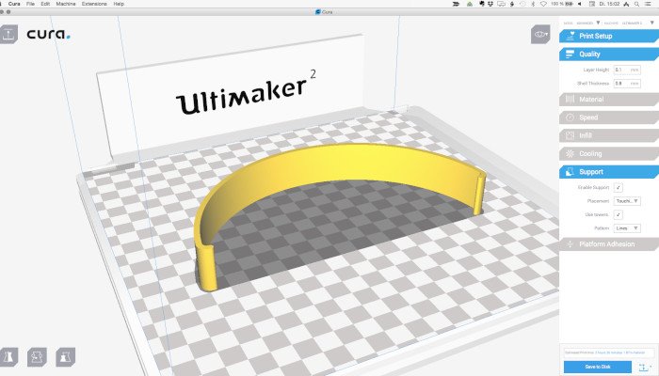Click the Save to Disk button
Viewport: 659px width, 376px height.
pyautogui.click(x=598, y=367)
